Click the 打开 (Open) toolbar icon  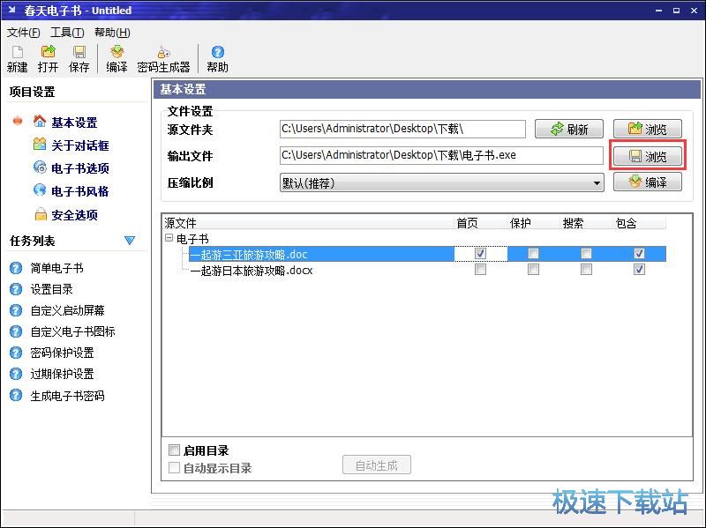click(48, 59)
